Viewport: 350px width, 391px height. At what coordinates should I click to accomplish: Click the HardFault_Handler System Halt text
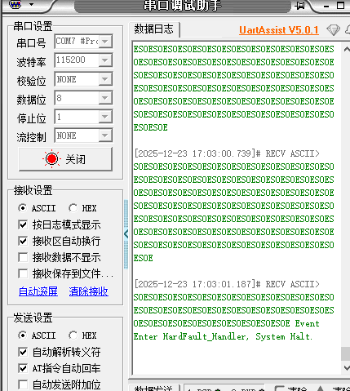[x=223, y=336]
